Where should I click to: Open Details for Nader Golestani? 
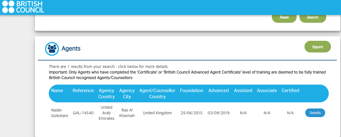tap(315, 113)
